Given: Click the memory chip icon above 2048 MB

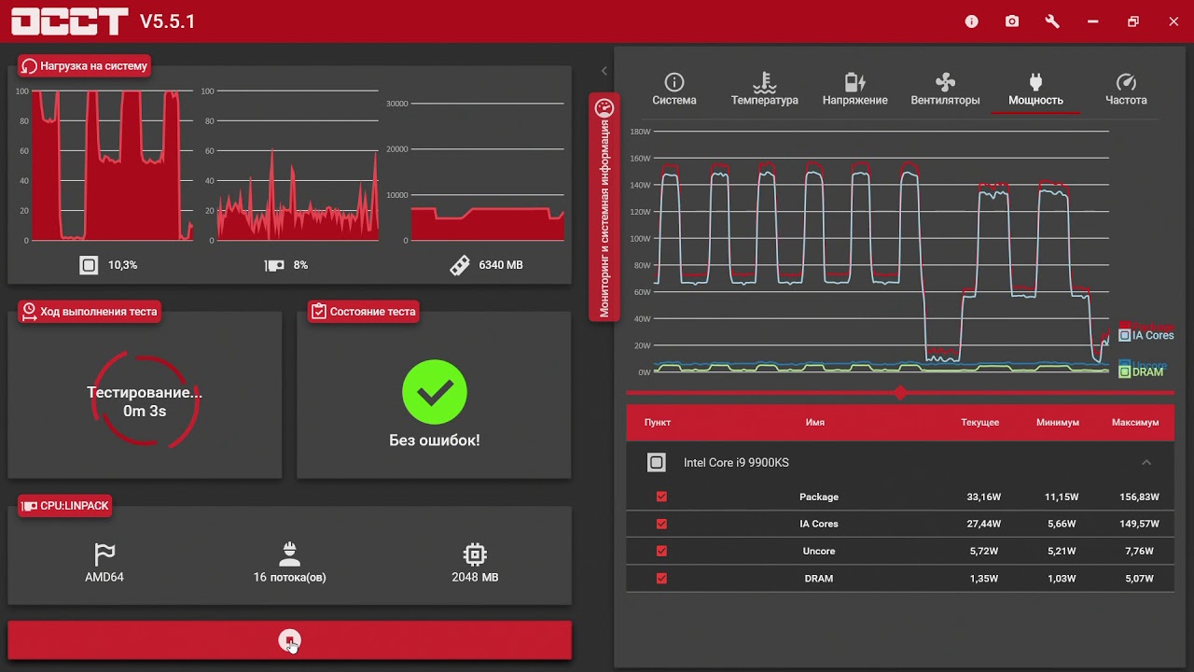Looking at the screenshot, I should 475,553.
